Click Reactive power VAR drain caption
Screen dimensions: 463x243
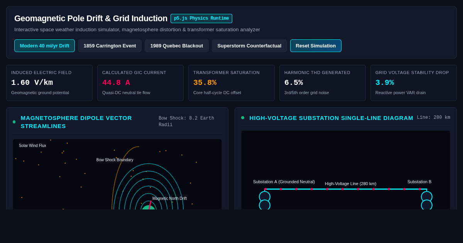tap(400, 93)
